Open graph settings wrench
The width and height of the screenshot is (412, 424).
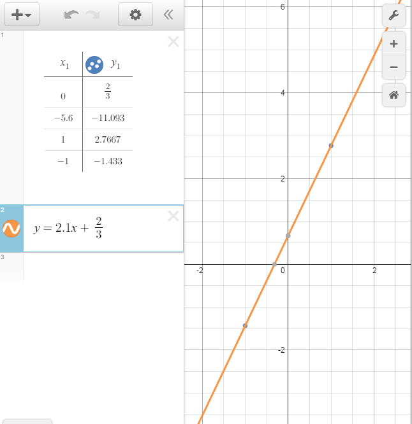point(394,15)
